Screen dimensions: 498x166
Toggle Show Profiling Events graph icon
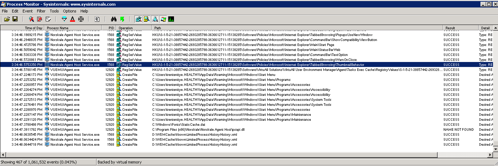pyautogui.click(x=171, y=19)
